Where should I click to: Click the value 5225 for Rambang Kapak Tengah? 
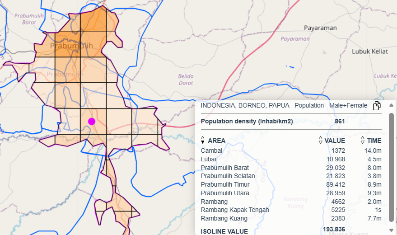pos(338,210)
